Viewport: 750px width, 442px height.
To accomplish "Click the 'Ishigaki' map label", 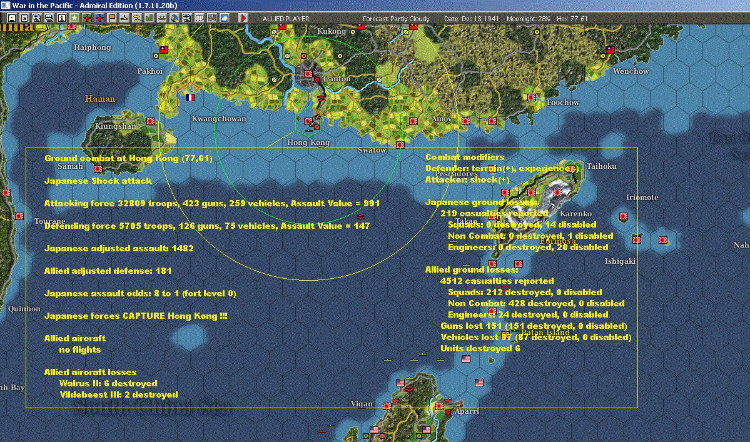I will pos(621,261).
